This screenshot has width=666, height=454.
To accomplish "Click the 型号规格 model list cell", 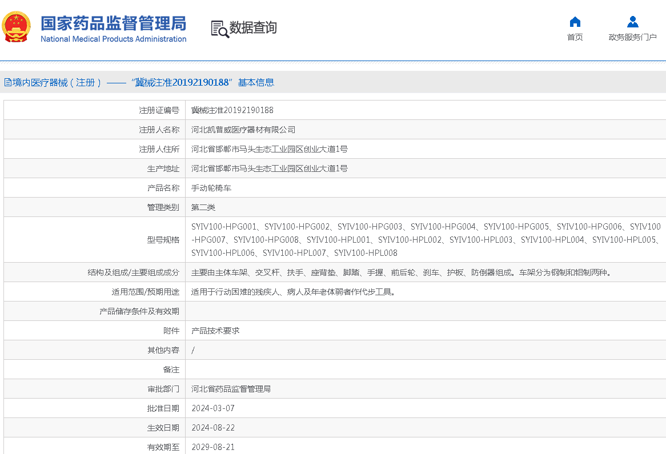I will (x=426, y=240).
